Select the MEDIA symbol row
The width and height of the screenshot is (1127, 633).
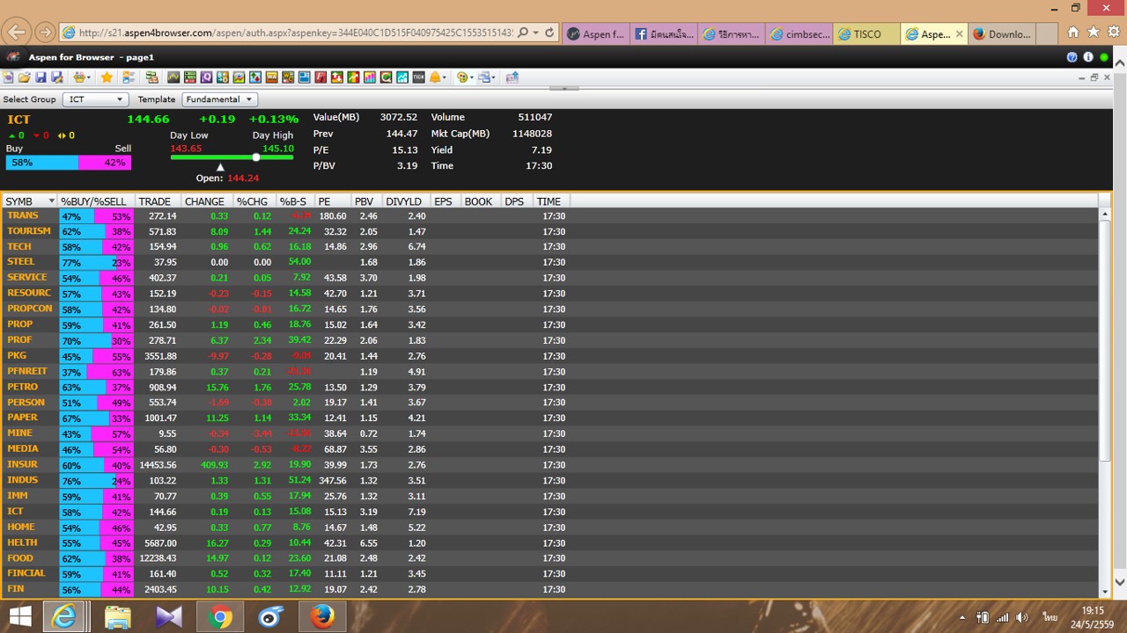click(x=550, y=449)
